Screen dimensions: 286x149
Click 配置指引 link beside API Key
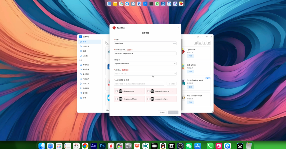[125, 70]
